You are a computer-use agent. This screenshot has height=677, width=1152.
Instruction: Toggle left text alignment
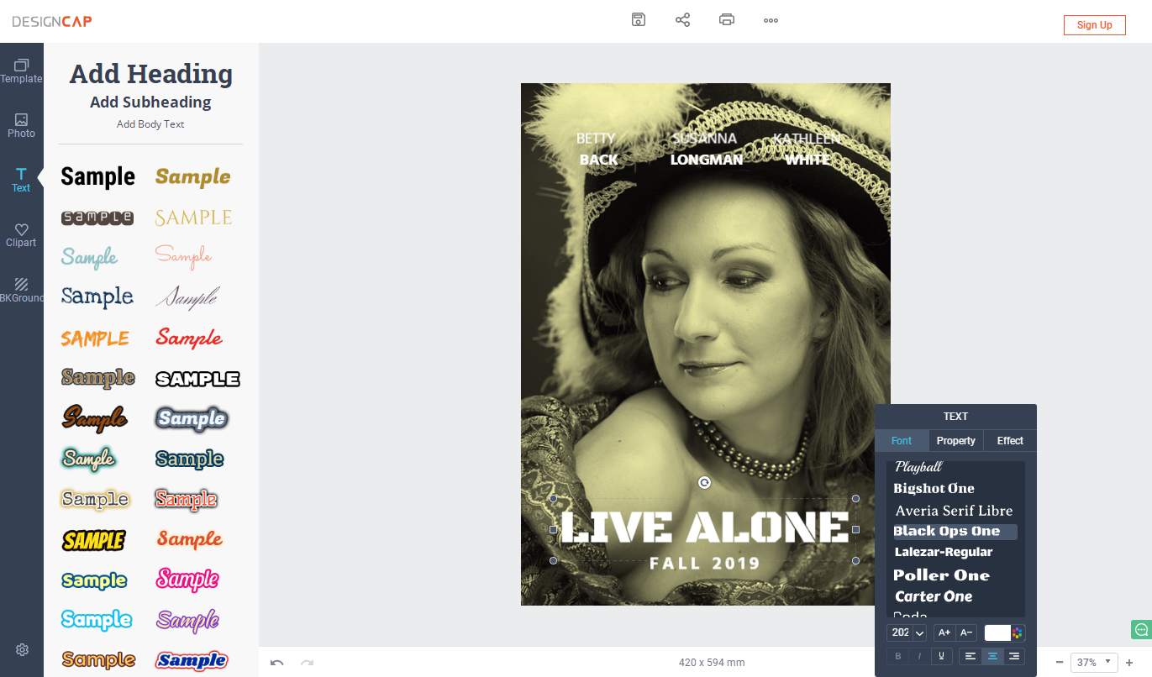[x=971, y=656]
